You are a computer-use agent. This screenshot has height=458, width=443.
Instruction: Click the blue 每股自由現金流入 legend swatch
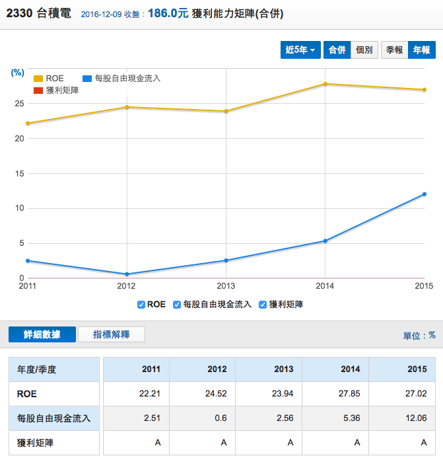87,79
